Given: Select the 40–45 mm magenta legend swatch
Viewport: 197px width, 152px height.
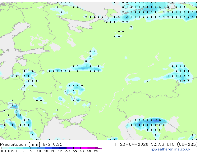Looking at the screenshot, I should pos(84,148).
